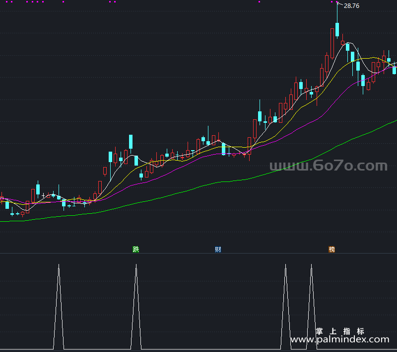Click the first white indicator spike

[x=59, y=307]
